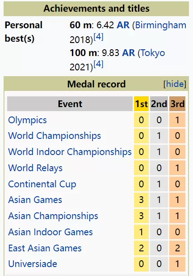193x276 pixels.
Task: Open the World Relays link
Action: point(35,168)
